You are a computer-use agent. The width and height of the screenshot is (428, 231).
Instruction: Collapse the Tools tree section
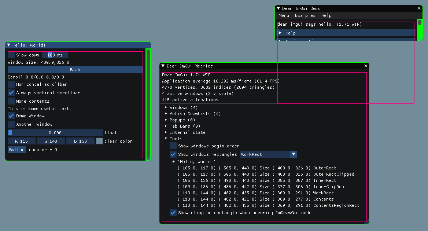pyautogui.click(x=166, y=139)
